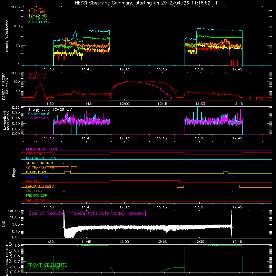Select the 'FRONT SEGMENTS' legend label
Image resolution: width=276 pixels, height=276 pixels.
(47, 265)
